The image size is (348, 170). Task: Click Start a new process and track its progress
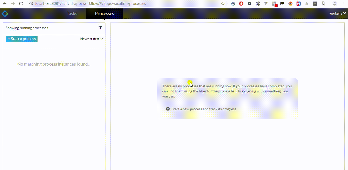point(204,109)
